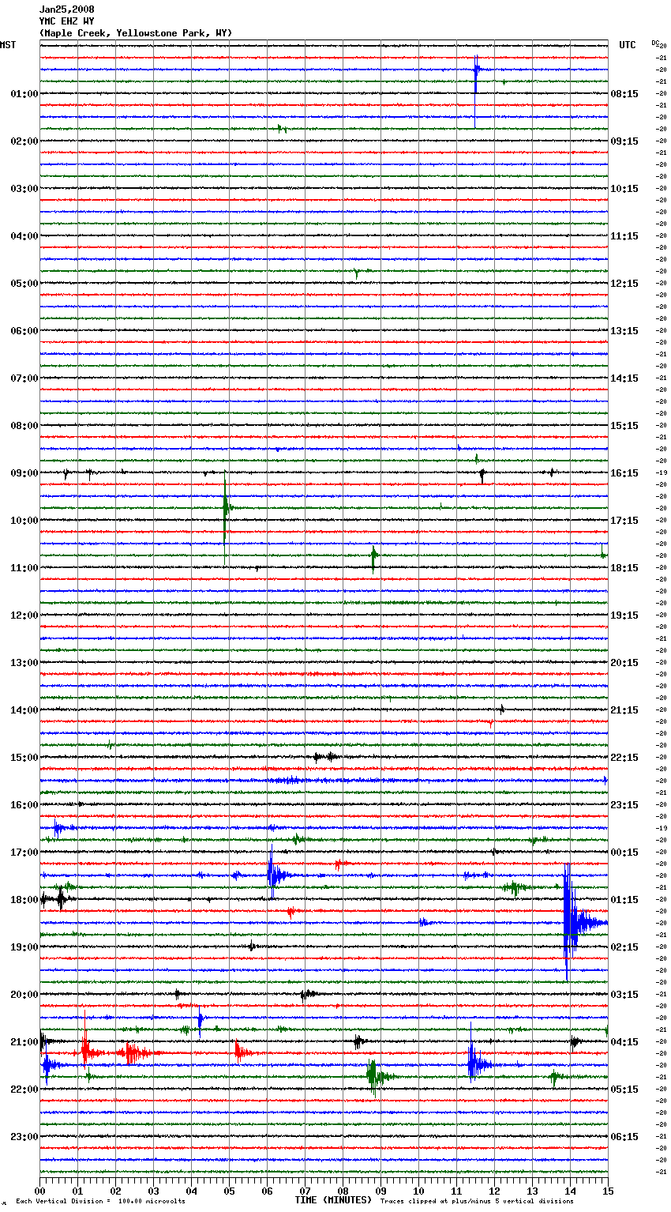Click the 04:15 UTC time label
Screen dimensions: 671x1212
[624, 1042]
